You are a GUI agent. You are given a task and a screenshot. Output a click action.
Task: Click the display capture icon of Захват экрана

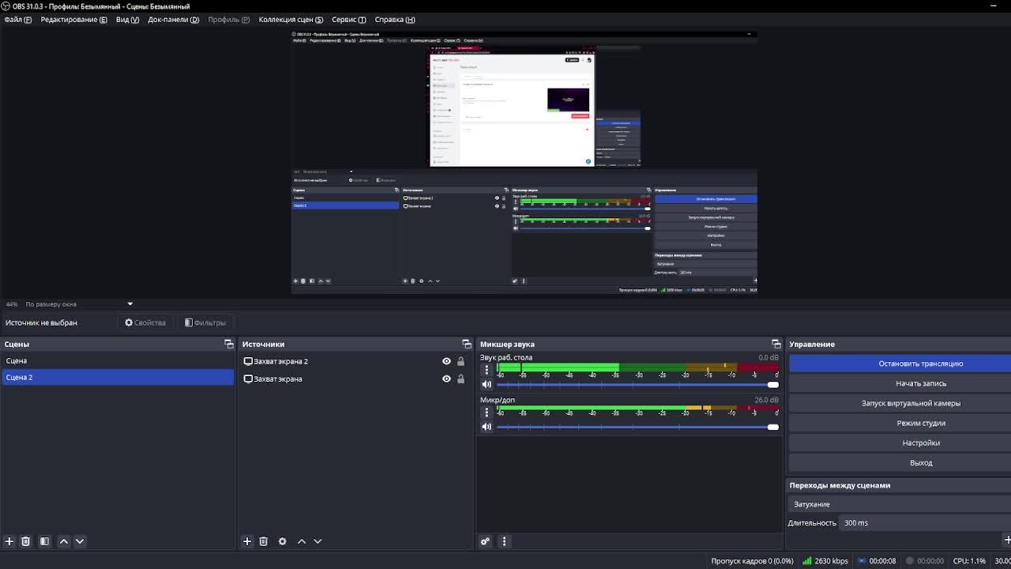point(248,379)
